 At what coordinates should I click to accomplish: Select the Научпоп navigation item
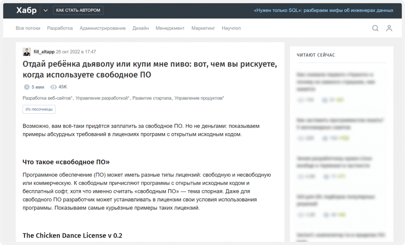point(231,28)
